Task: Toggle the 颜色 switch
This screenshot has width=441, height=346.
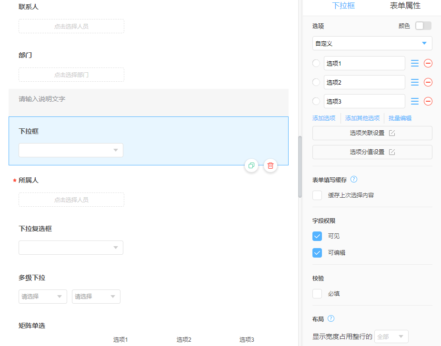Action: [x=423, y=26]
